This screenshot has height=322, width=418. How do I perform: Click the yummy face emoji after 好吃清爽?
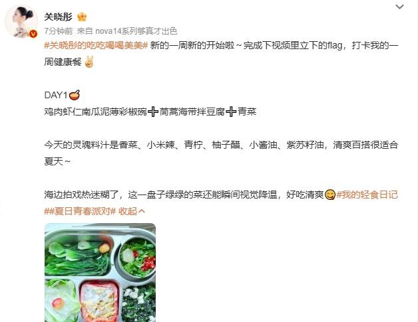point(330,195)
